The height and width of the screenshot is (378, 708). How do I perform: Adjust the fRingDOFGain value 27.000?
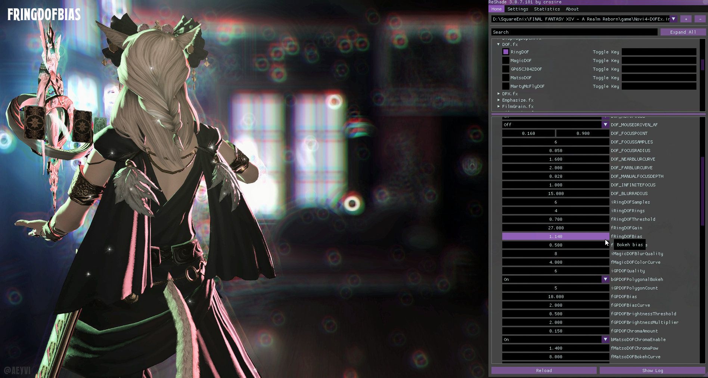556,228
